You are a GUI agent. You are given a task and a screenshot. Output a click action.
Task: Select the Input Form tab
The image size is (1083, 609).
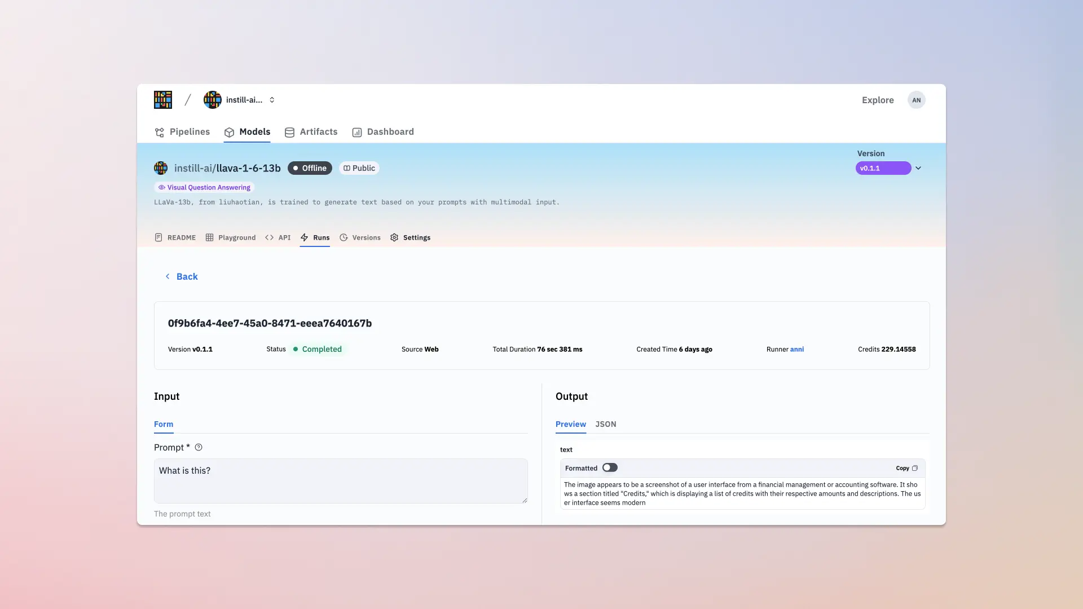(164, 425)
